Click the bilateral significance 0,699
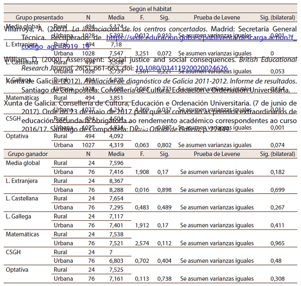 coord(277,190)
